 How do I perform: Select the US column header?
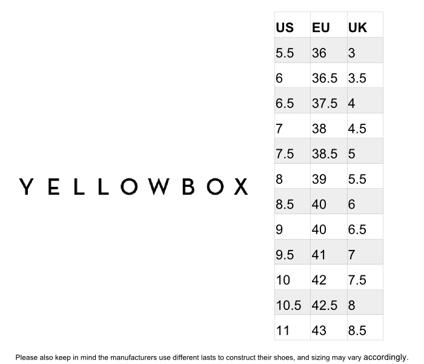(x=293, y=25)
